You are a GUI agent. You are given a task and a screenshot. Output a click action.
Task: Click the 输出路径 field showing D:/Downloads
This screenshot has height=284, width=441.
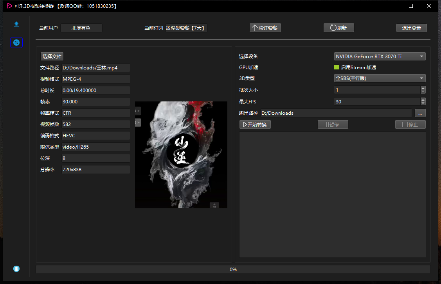[x=336, y=113]
